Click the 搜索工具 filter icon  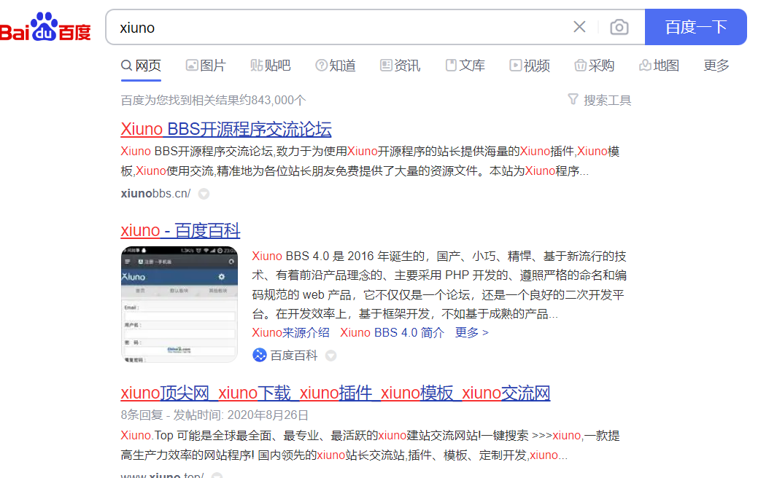(573, 99)
